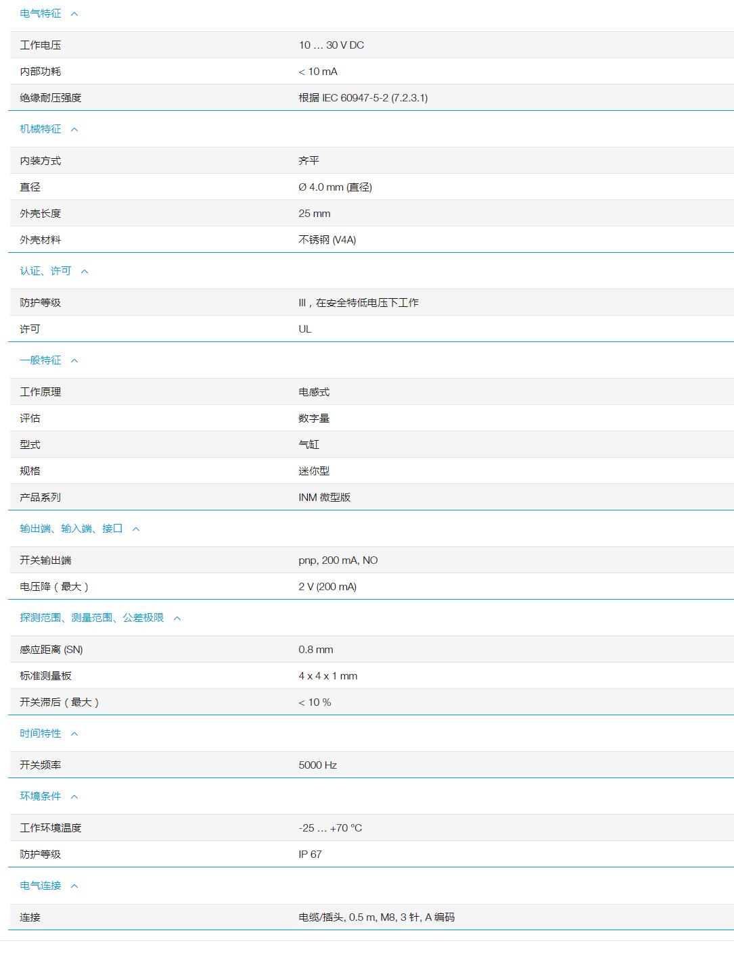Click the 5000 Hz switching frequency value
The height and width of the screenshot is (960, 734).
coord(319,765)
